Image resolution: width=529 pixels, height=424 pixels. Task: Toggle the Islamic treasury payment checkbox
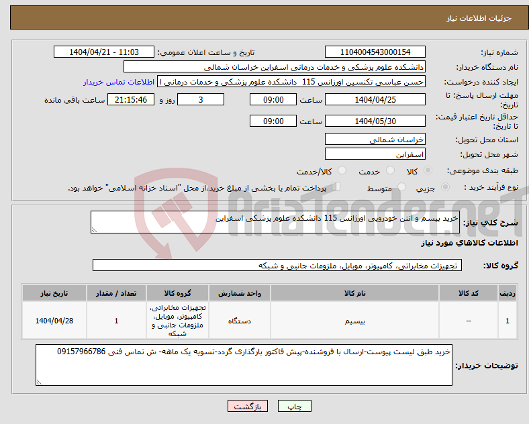(336, 187)
